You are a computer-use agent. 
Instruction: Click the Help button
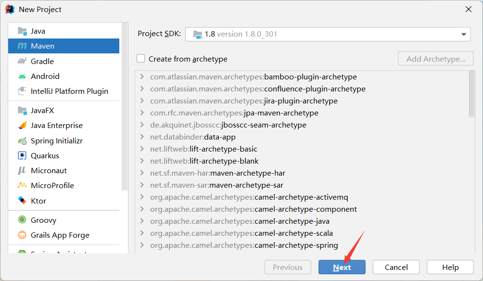(x=450, y=268)
